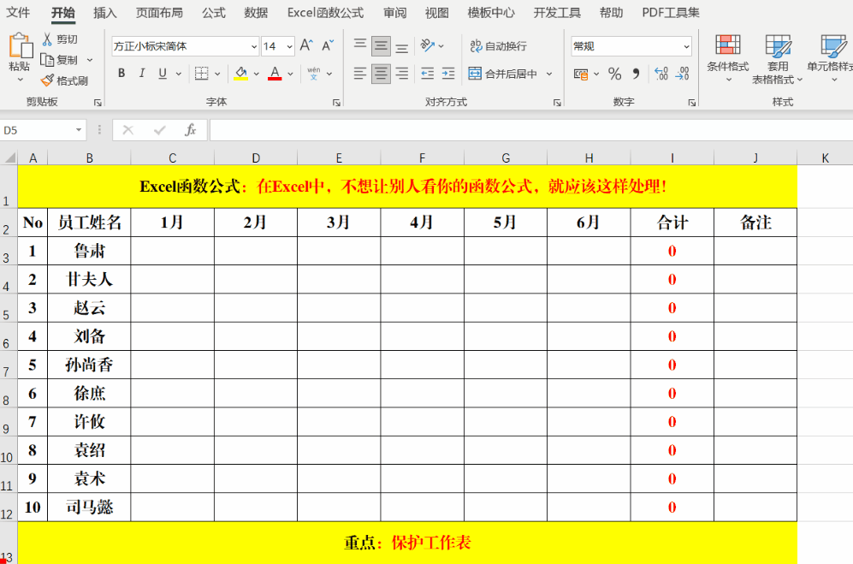Apply percent style icon
The image size is (853, 564).
coord(615,74)
